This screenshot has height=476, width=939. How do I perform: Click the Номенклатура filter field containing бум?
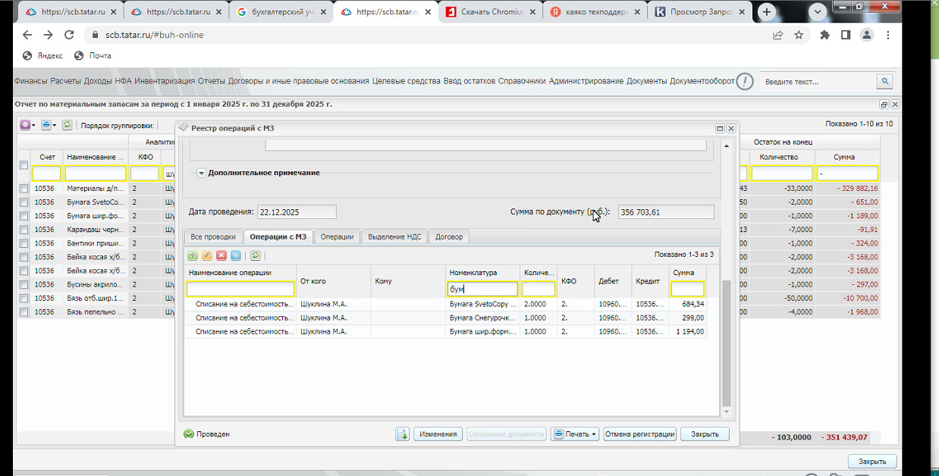[x=482, y=289]
